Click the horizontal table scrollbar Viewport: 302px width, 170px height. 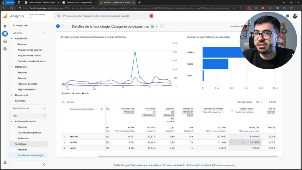(188, 156)
